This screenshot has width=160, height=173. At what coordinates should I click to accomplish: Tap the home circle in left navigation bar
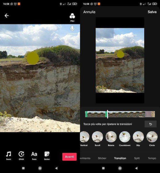pos(40,168)
